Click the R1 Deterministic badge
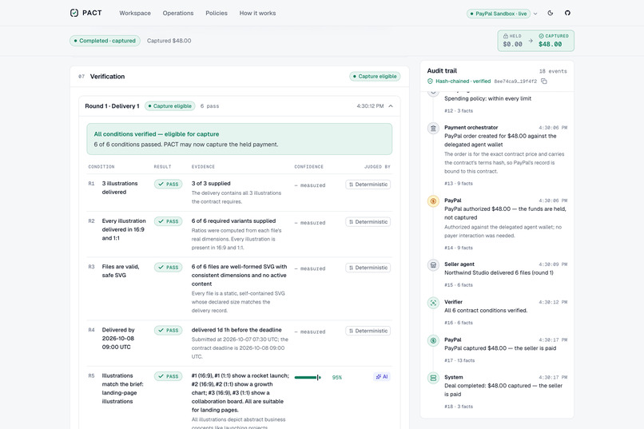The image size is (644, 429). 368,185
